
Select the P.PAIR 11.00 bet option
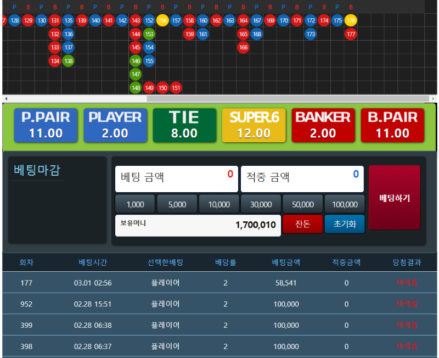coord(46,125)
